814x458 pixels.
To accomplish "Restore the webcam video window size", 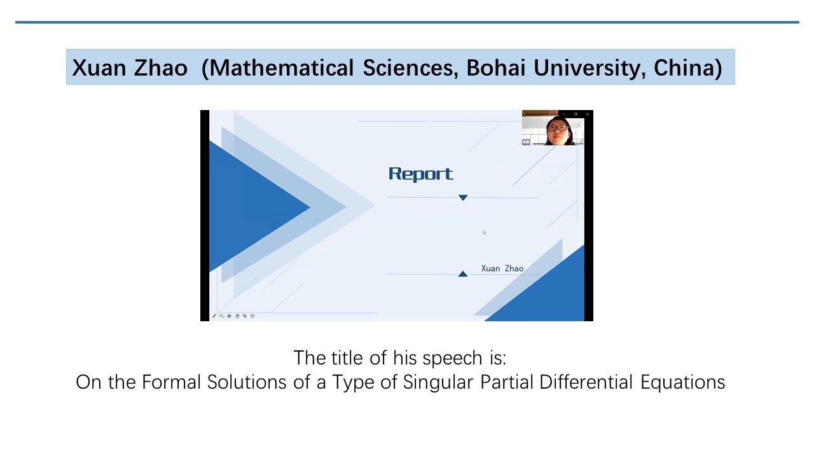I will click(576, 114).
